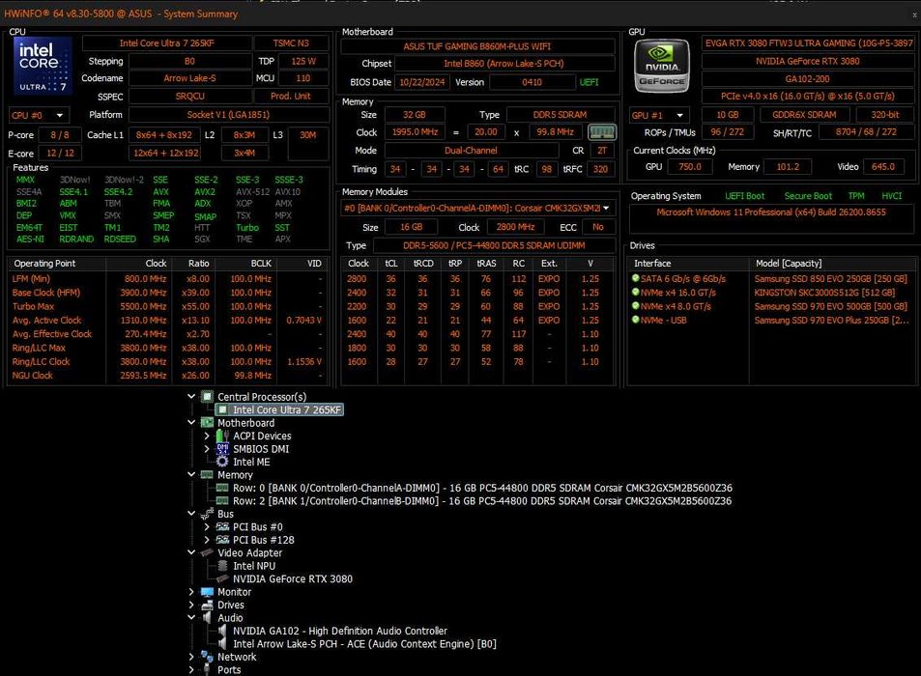Open the memory module BANK 0 dropdown
This screenshot has width=921, height=676.
pos(477,208)
